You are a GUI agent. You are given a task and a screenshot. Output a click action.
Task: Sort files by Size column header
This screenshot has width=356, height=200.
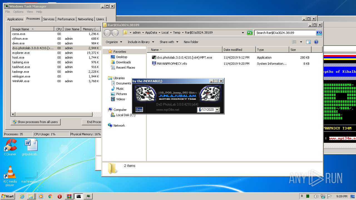[x=300, y=50]
